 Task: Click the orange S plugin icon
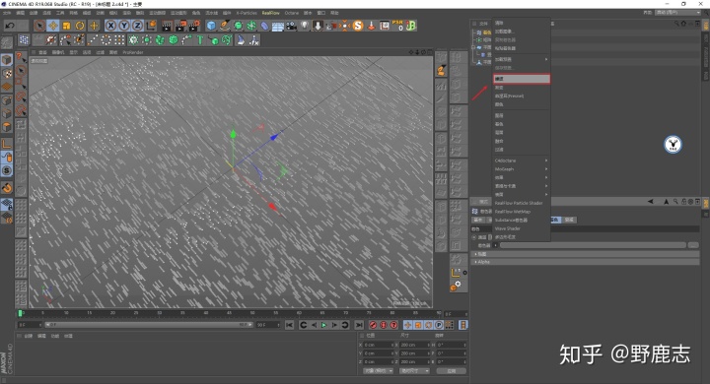358,26
